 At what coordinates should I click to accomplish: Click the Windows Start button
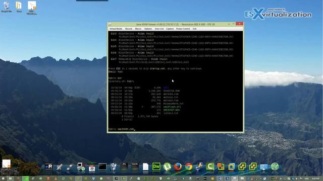(3, 178)
